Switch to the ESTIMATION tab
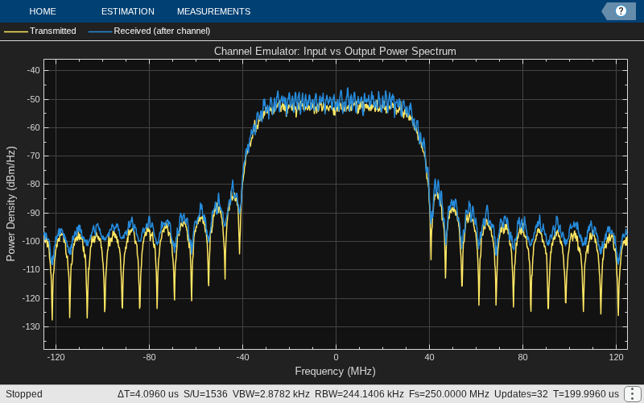644x403 pixels. pos(128,11)
